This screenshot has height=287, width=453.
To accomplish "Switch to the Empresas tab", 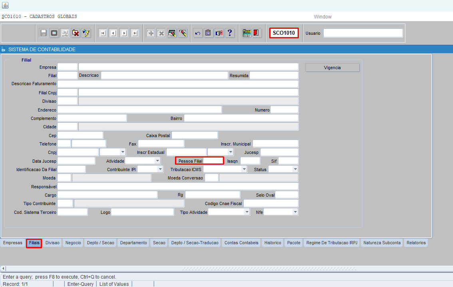I will pos(13,243).
